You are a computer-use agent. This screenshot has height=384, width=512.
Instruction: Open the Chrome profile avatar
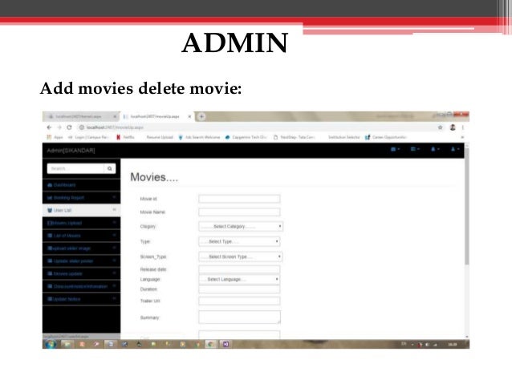point(453,127)
